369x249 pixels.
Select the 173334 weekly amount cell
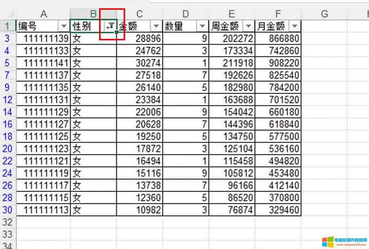[232, 51]
